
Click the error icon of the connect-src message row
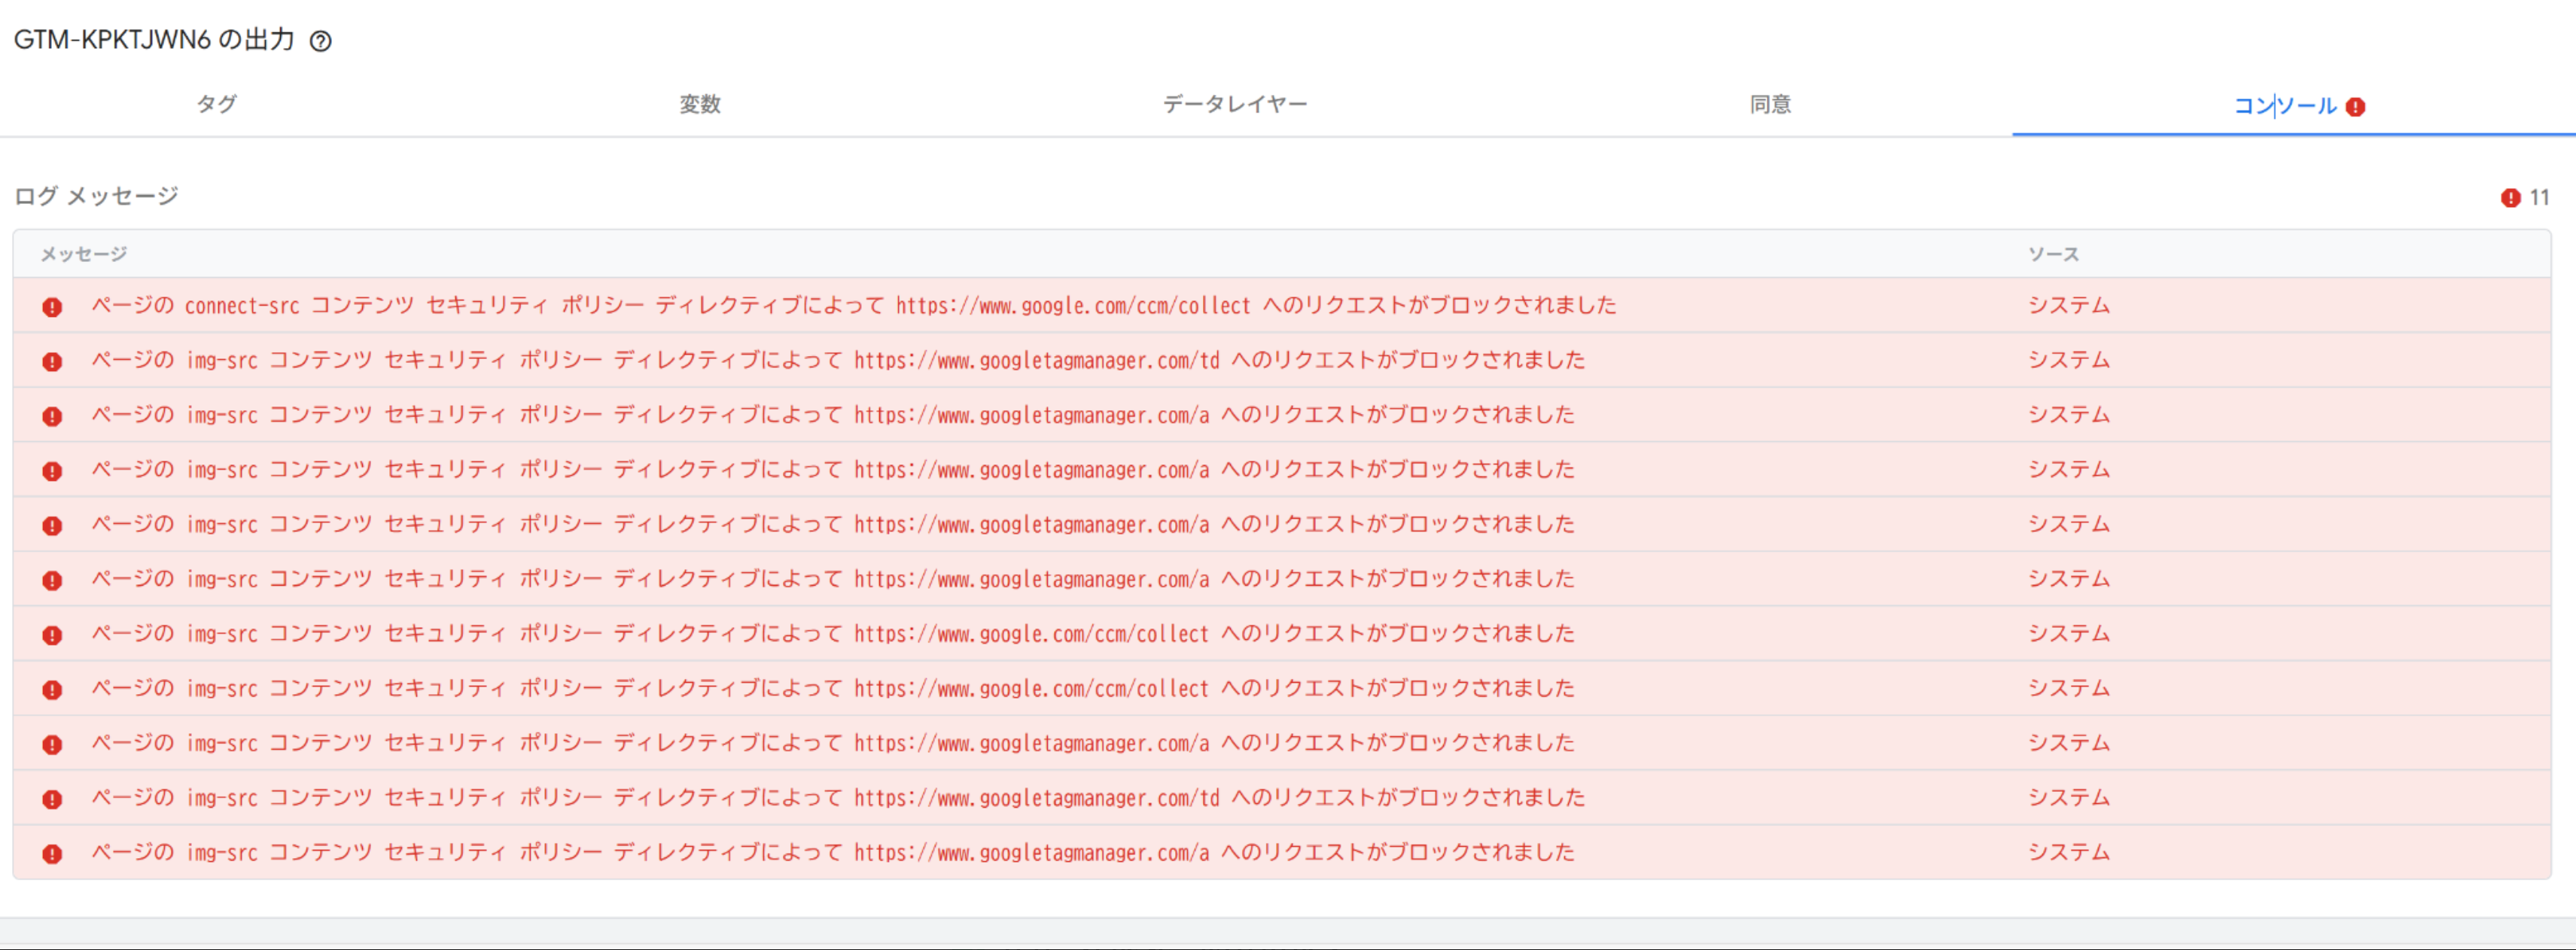point(52,307)
